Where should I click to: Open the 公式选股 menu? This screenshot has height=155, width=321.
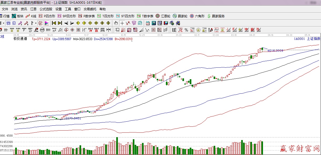pyautogui.click(x=46, y=9)
